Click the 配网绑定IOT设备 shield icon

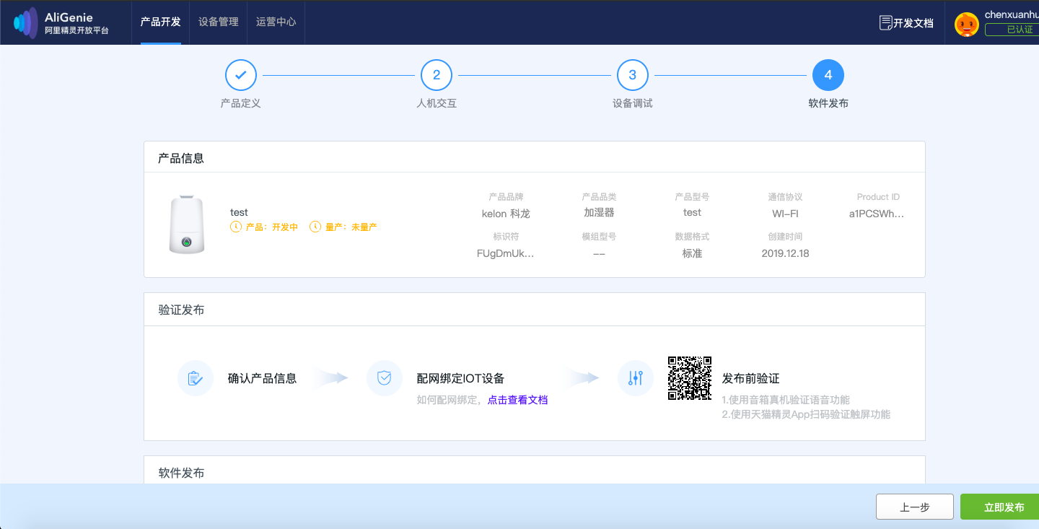click(x=385, y=378)
